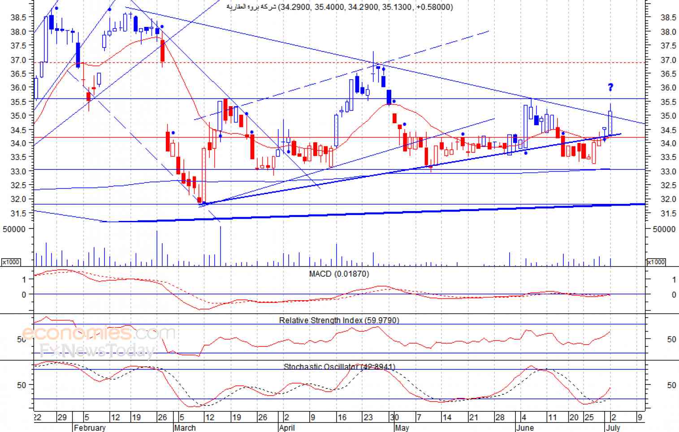Select the June month label on axis
679x432 pixels.
(x=525, y=428)
